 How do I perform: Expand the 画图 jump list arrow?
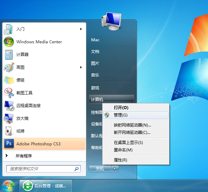pos(81,67)
